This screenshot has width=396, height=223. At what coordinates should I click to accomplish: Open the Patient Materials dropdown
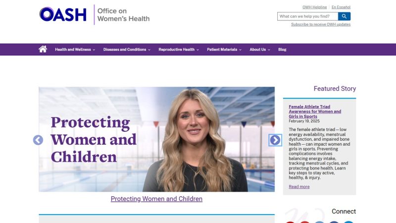tap(224, 50)
